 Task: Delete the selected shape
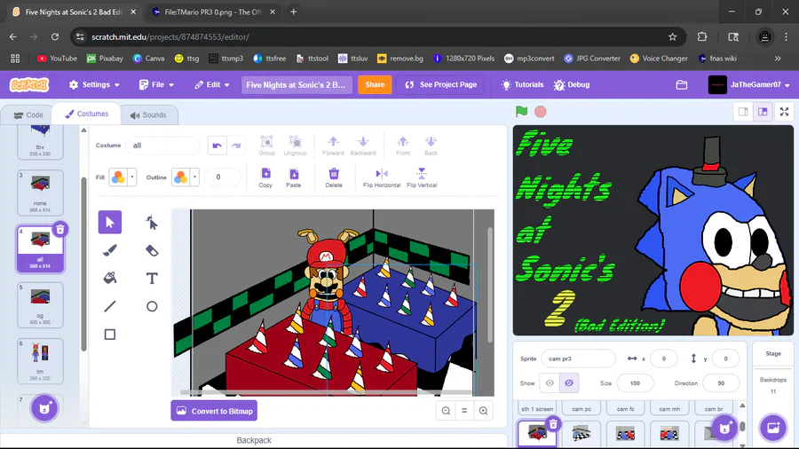pyautogui.click(x=334, y=177)
